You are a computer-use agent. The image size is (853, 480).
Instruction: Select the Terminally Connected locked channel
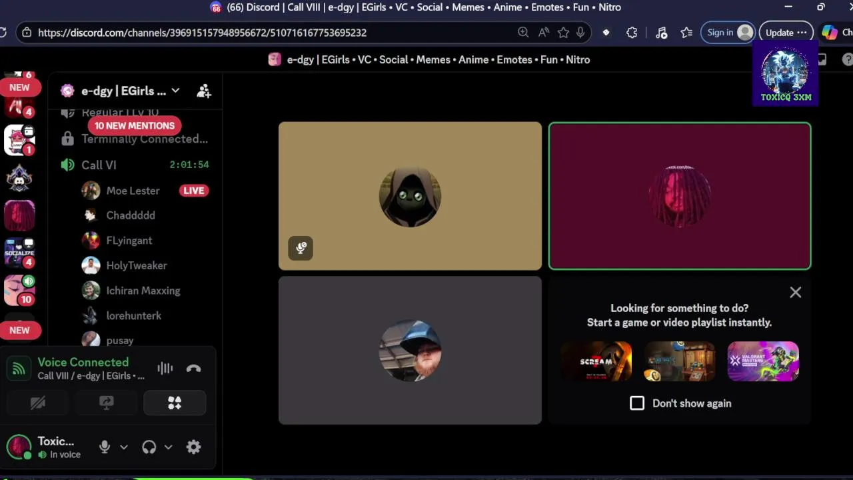pos(135,139)
